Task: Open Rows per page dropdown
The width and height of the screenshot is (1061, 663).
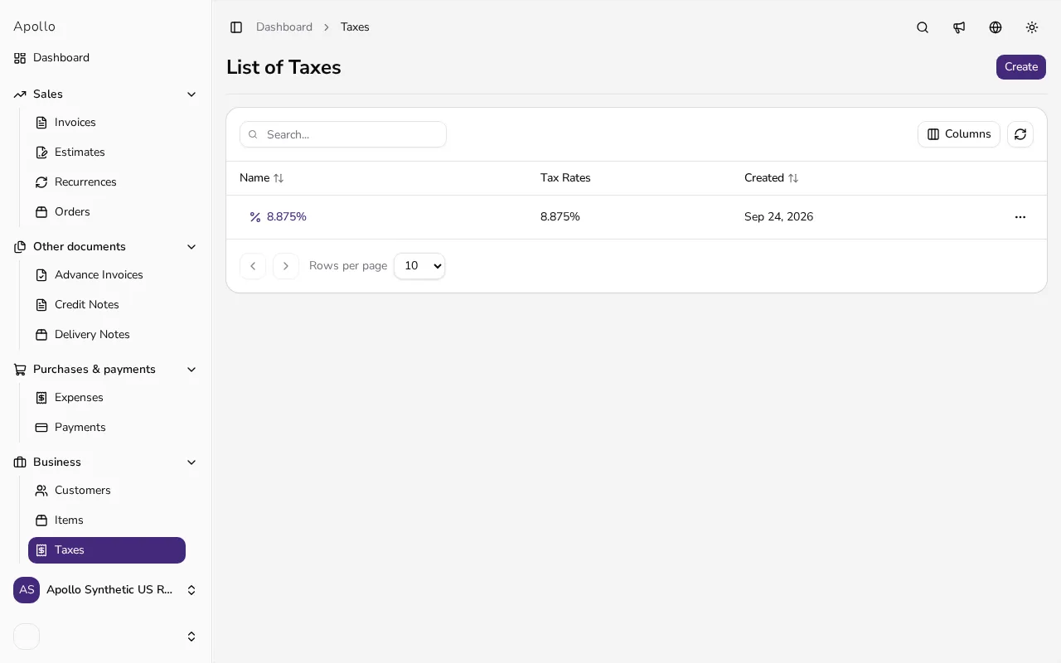Action: tap(419, 266)
